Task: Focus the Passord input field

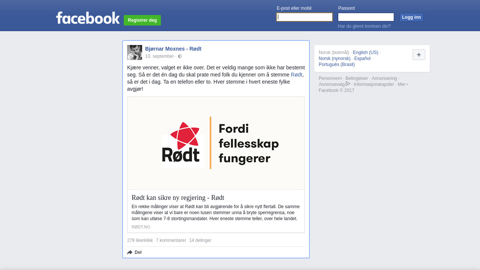Action: (x=366, y=17)
